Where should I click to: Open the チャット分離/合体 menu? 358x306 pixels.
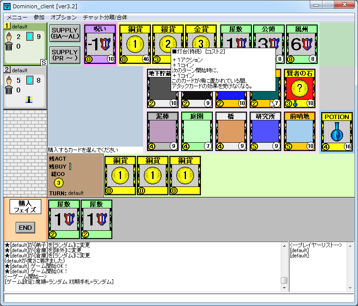click(105, 18)
